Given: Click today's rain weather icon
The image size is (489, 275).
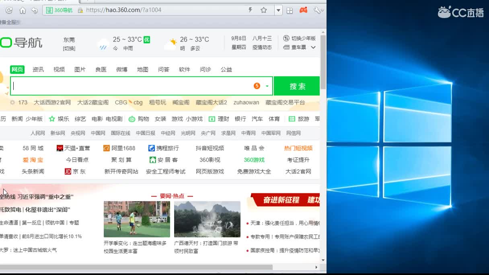Looking at the screenshot, I should [x=103, y=43].
